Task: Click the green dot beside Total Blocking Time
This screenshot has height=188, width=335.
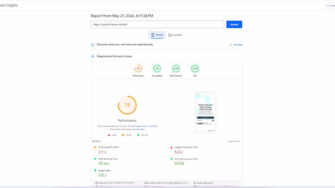Action: point(95,159)
